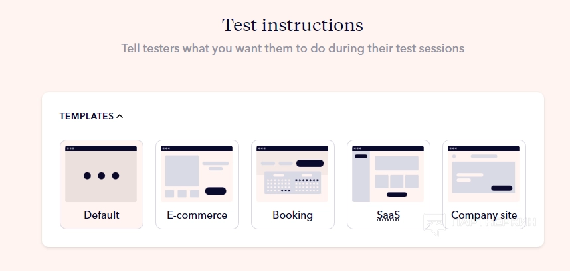This screenshot has height=271, width=570.
Task: Click the Default template preview thumbnail
Action: coord(102,174)
